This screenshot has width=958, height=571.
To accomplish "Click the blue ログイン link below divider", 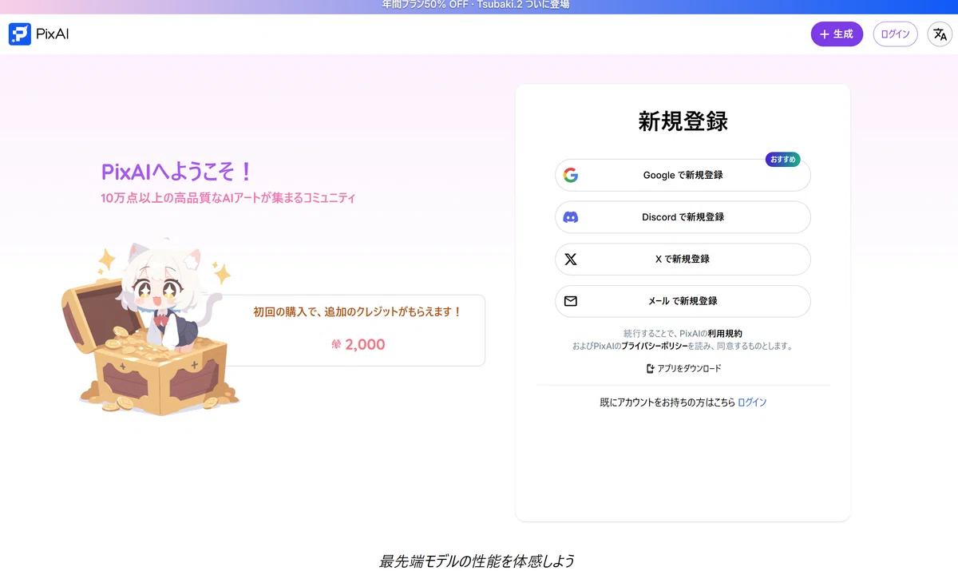I will click(x=752, y=402).
